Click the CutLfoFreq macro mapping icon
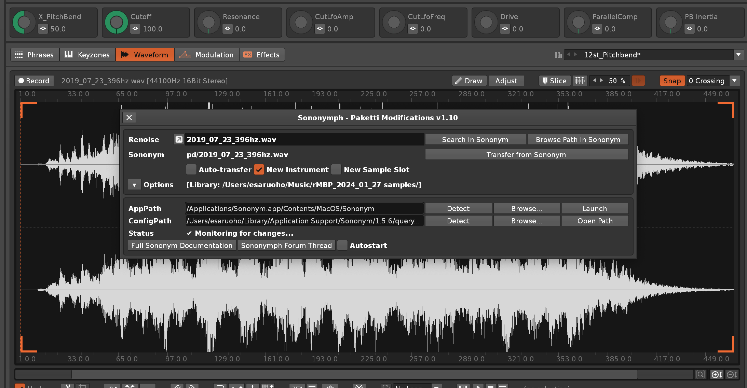747x388 pixels. 413,29
